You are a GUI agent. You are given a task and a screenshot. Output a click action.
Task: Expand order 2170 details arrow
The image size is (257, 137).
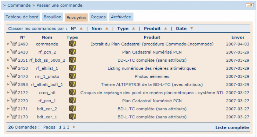[x=8, y=117]
